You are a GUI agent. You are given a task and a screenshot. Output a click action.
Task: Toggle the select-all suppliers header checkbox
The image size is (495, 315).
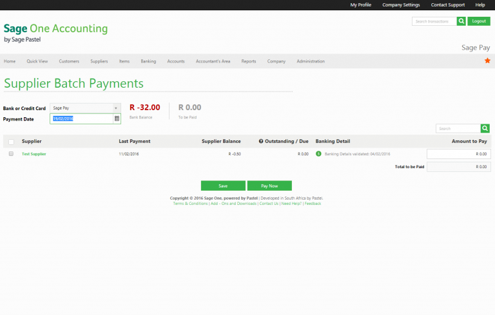coord(12,142)
